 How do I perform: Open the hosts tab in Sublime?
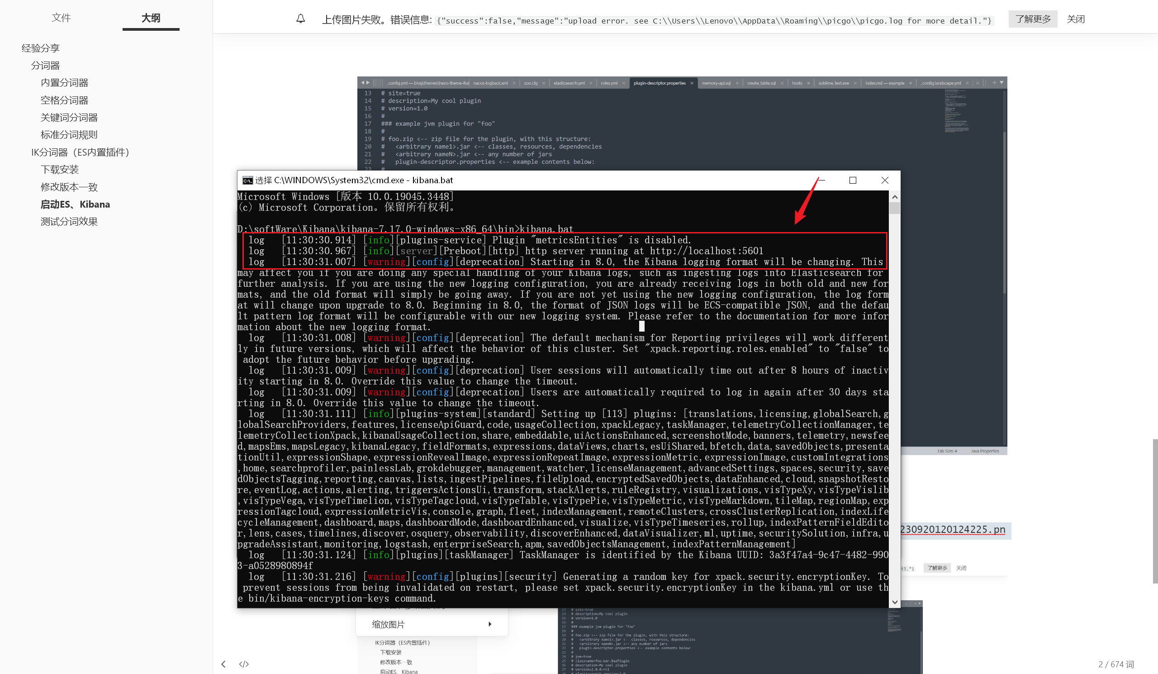point(797,83)
